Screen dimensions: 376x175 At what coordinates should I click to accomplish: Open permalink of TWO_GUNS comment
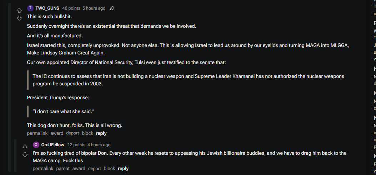37,133
